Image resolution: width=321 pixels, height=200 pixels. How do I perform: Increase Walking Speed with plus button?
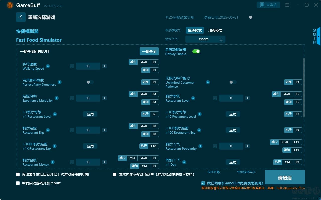click(x=105, y=66)
